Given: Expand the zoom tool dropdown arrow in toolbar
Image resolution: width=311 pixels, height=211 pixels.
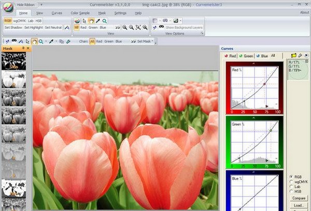Looking at the screenshot, I should 46,41.
